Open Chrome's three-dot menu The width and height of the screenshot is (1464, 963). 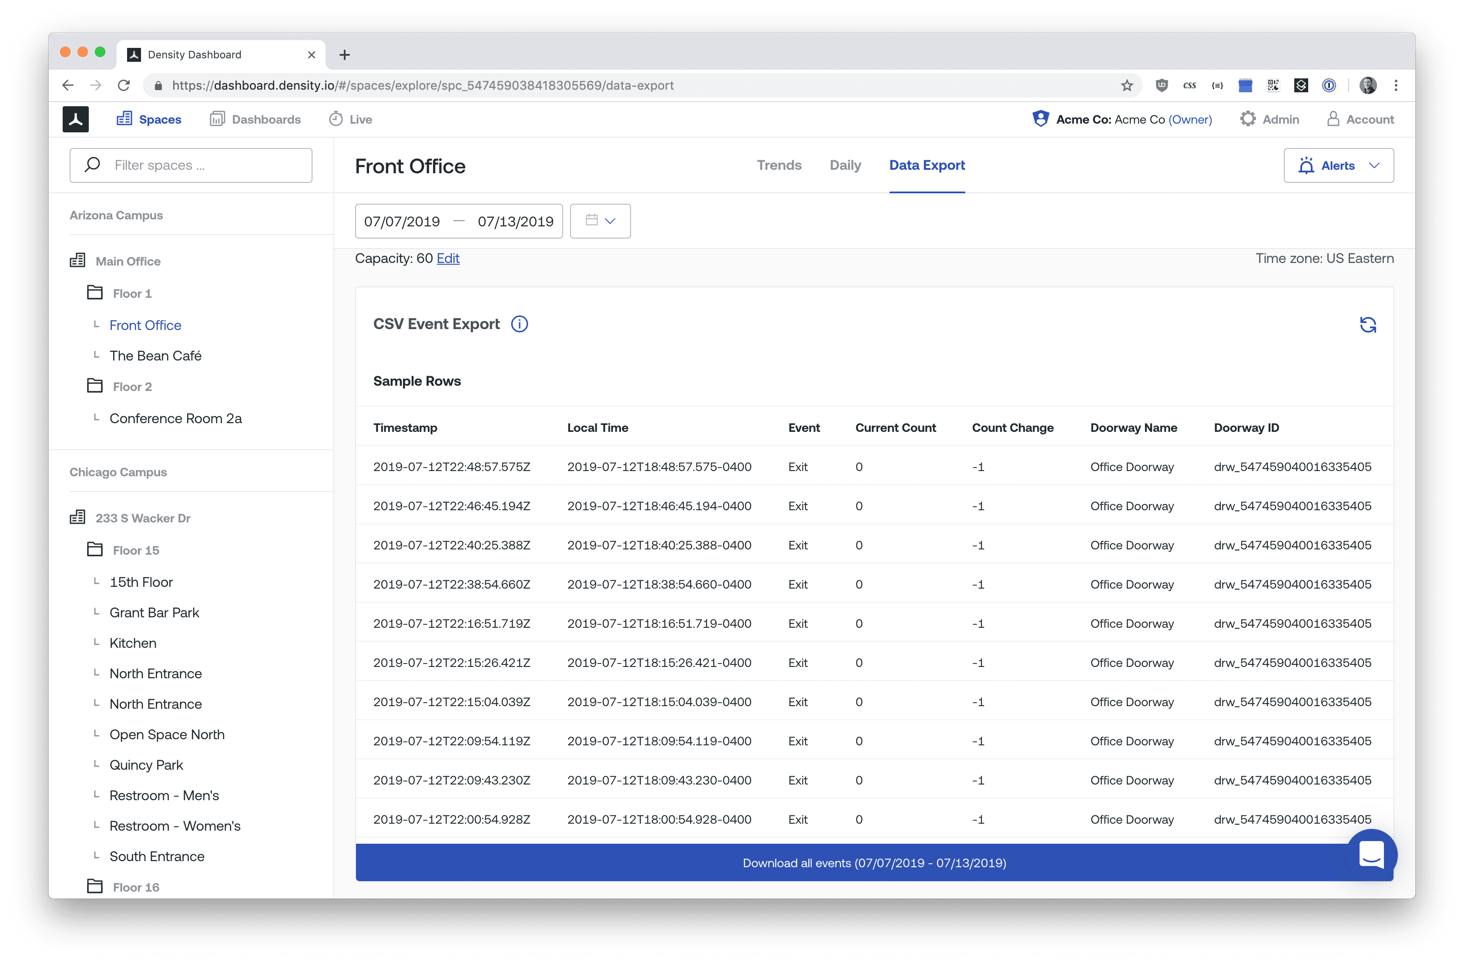[x=1396, y=85]
